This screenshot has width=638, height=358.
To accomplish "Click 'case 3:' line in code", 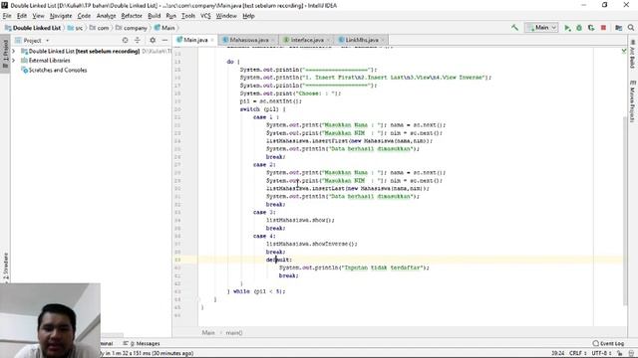I will (x=264, y=212).
